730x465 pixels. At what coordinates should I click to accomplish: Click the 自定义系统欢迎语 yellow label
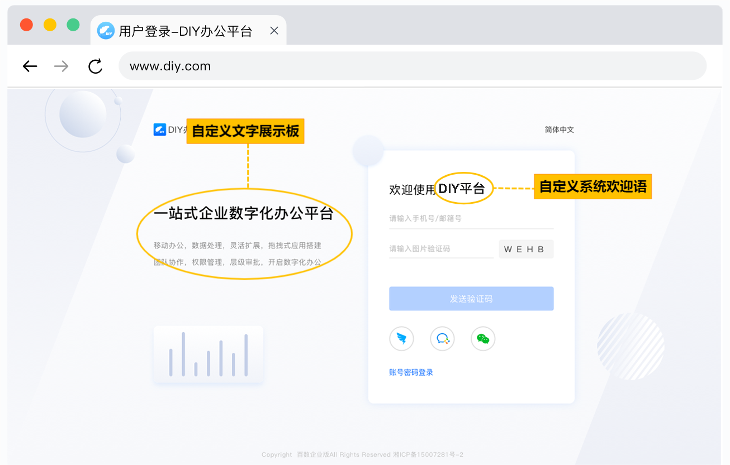pyautogui.click(x=592, y=187)
